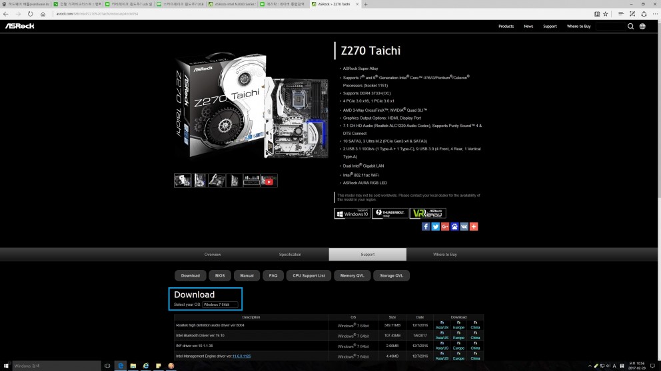Share the page on Twitter
This screenshot has height=371, width=661.
[436, 226]
